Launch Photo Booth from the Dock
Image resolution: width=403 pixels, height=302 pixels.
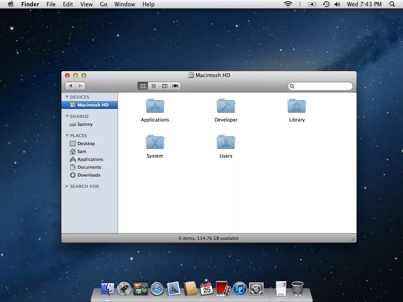coord(223,289)
